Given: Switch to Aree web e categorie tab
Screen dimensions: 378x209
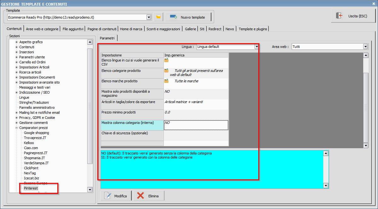Looking at the screenshot, I should point(42,29).
